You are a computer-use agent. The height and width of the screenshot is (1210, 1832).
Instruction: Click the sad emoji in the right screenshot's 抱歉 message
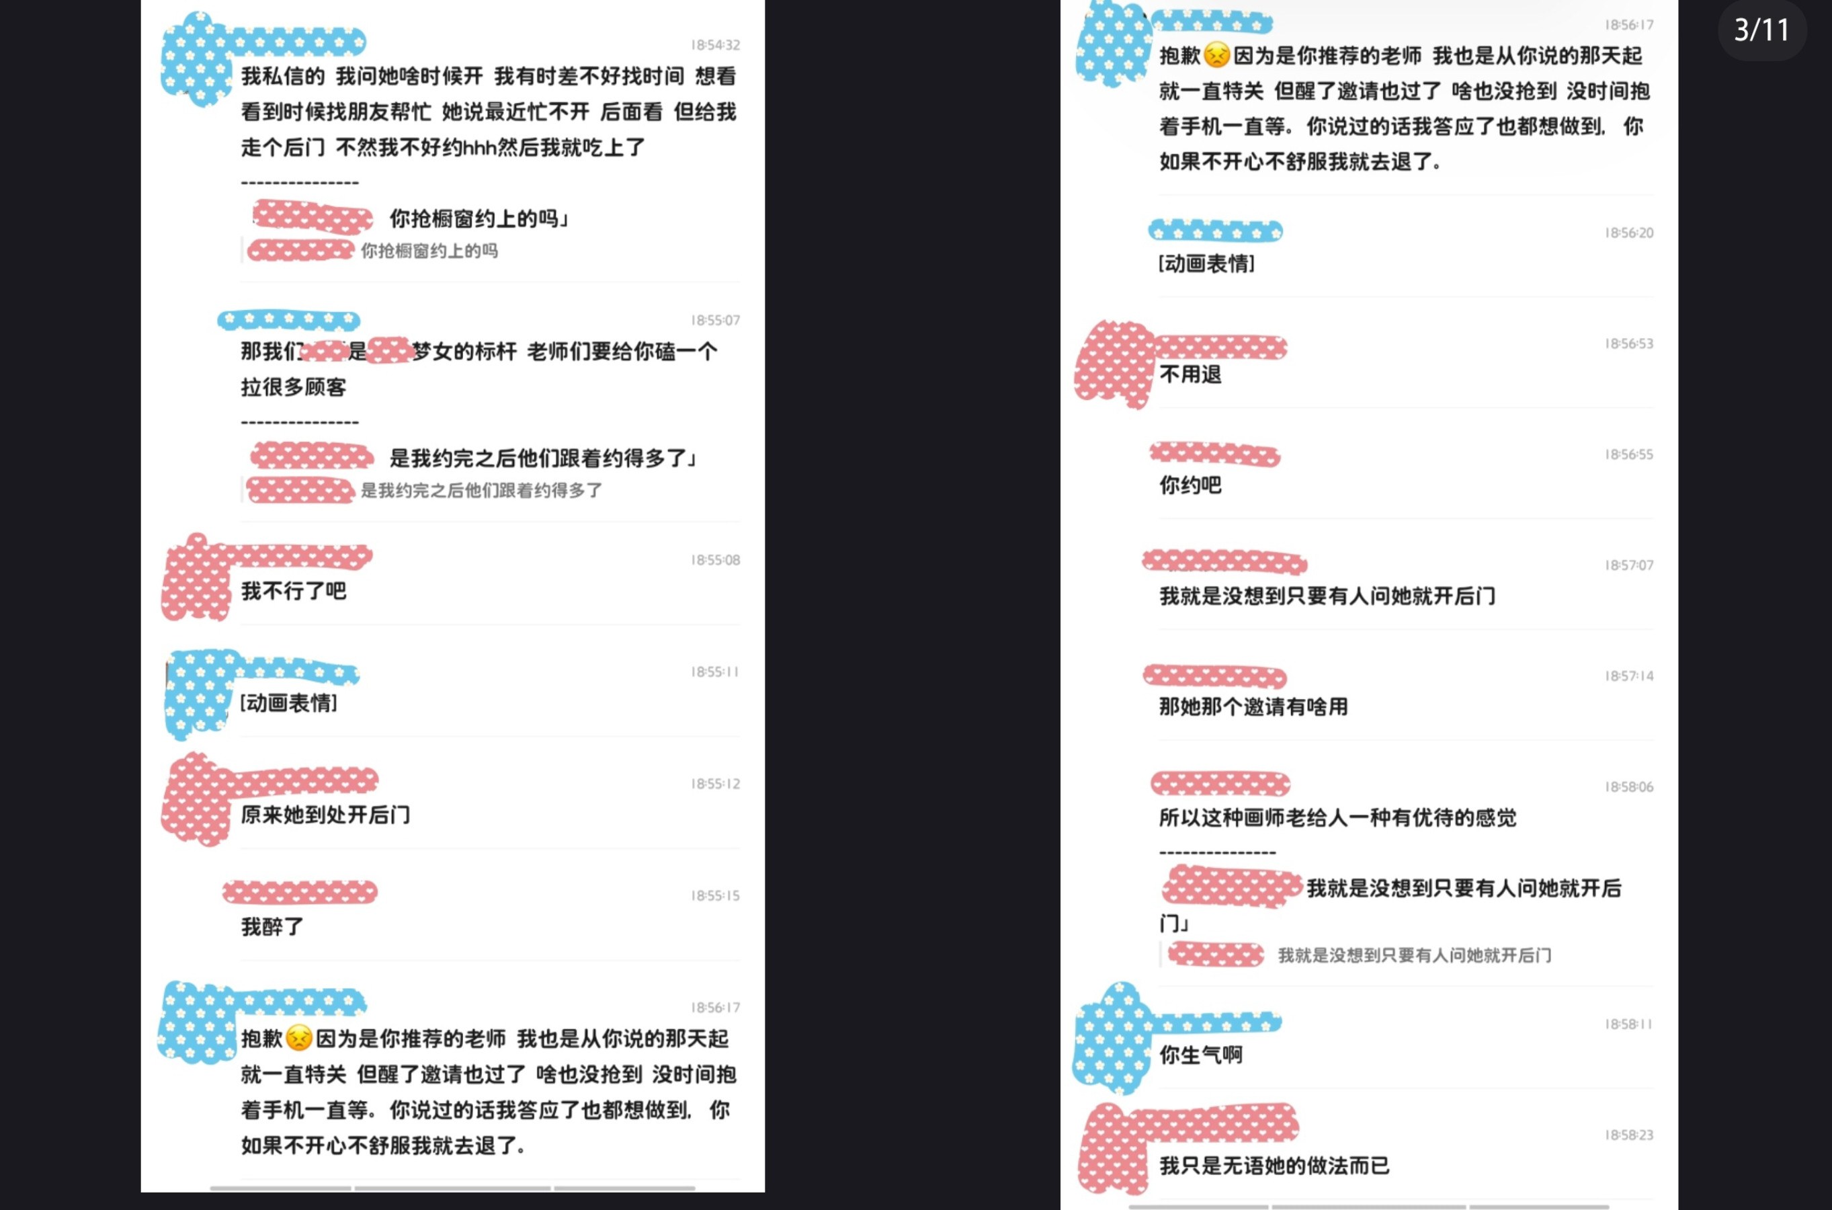pyautogui.click(x=1216, y=56)
